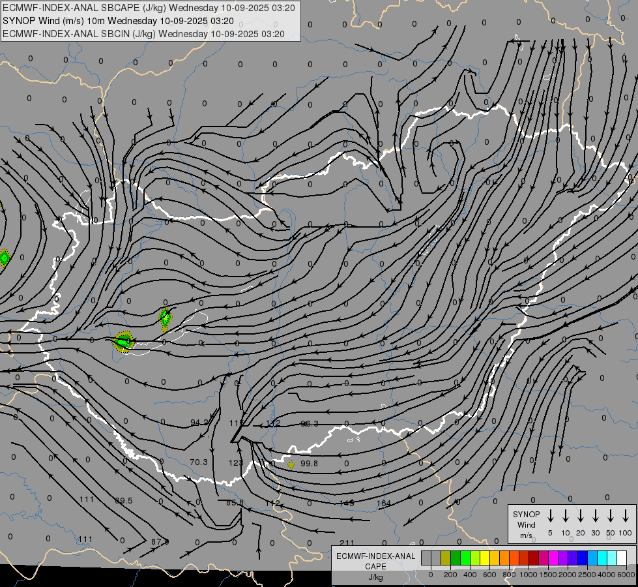Click the 'SYNOP' word in wind legend
The width and height of the screenshot is (638, 587).
coord(526,514)
